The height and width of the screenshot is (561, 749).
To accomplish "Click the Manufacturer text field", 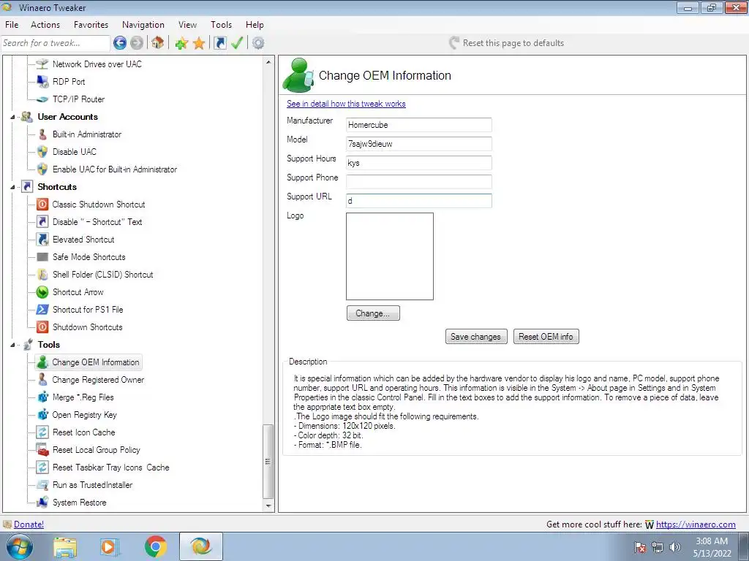I will tap(419, 125).
